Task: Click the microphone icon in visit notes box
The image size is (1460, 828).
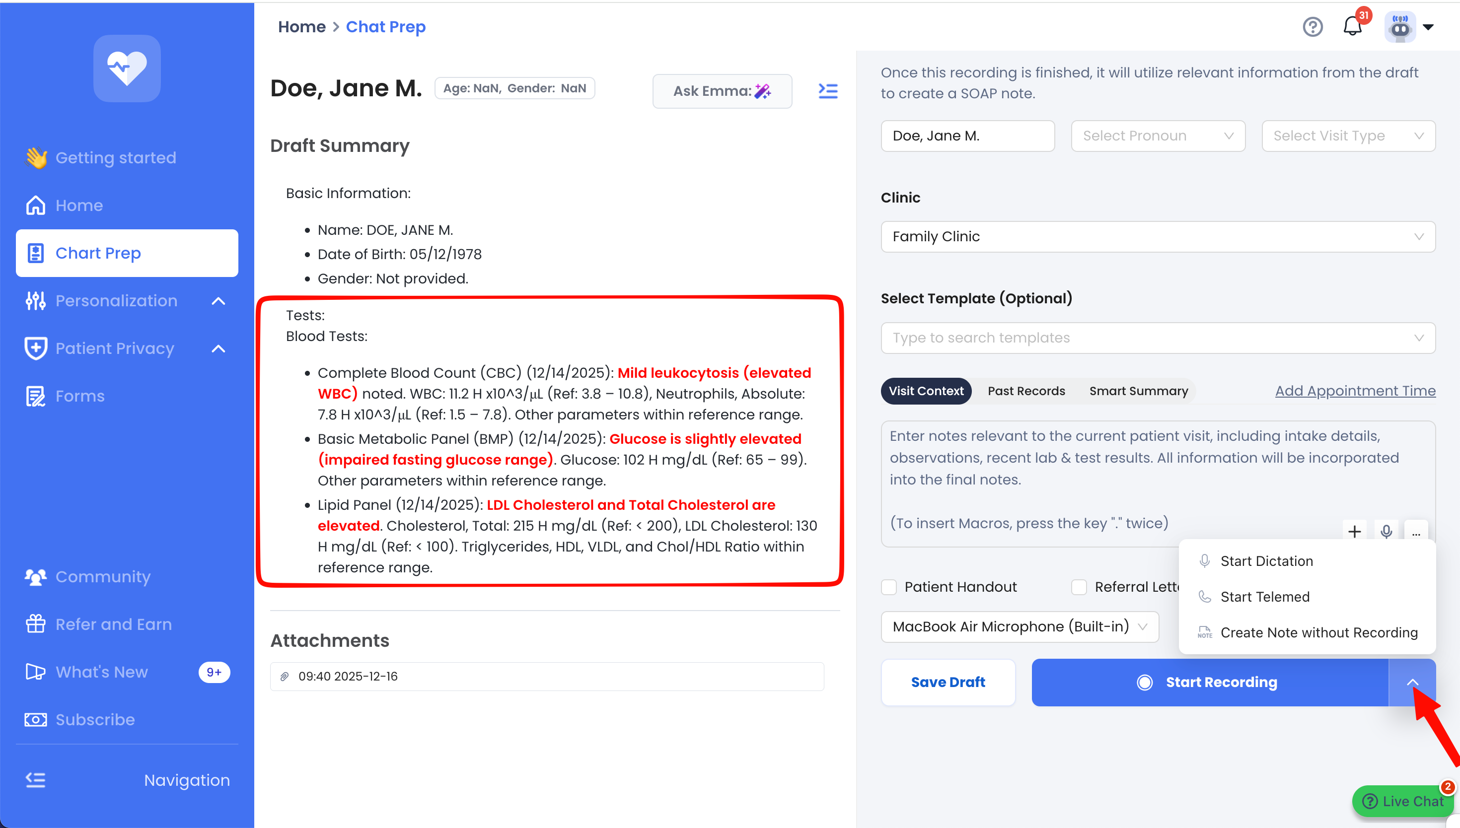Action: tap(1386, 531)
